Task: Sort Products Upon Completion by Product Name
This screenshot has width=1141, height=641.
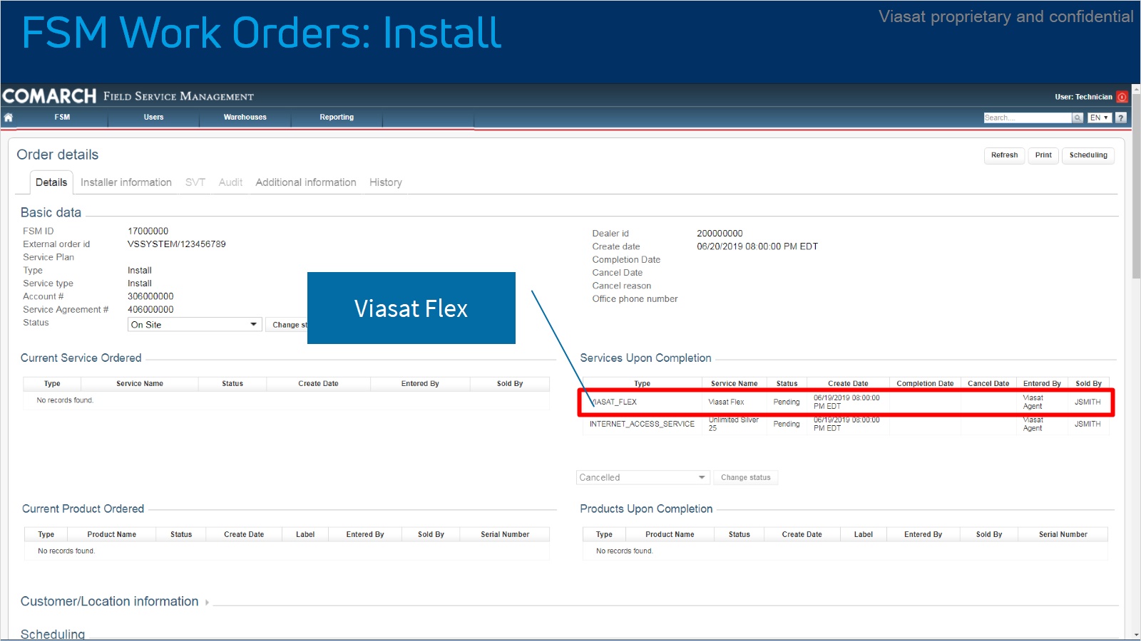Action: tap(670, 535)
